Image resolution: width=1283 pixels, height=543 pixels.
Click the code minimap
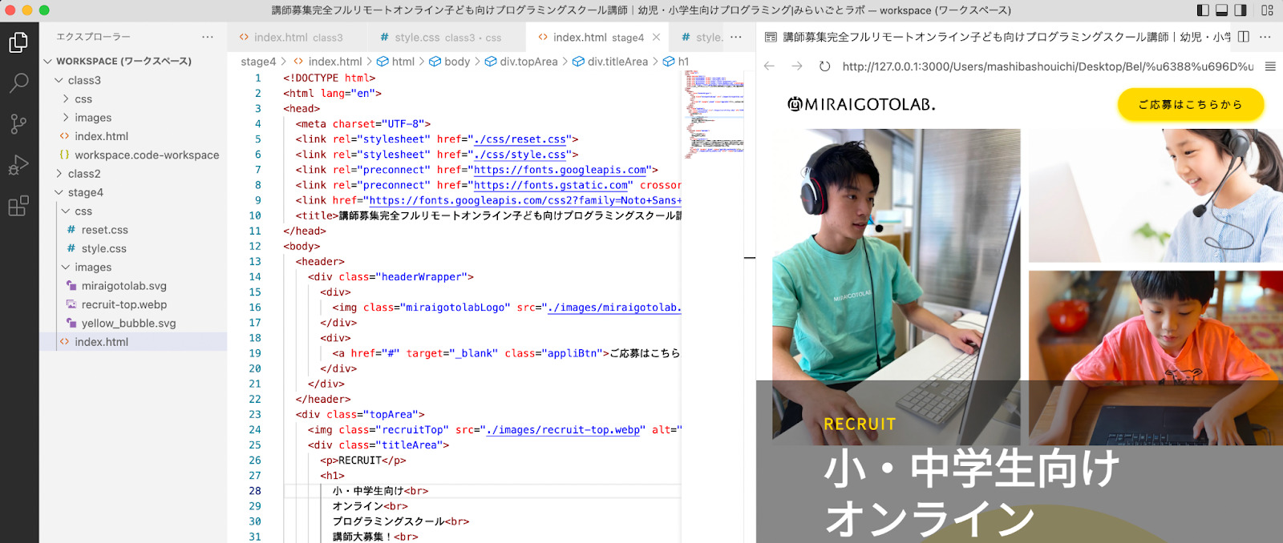[x=715, y=115]
